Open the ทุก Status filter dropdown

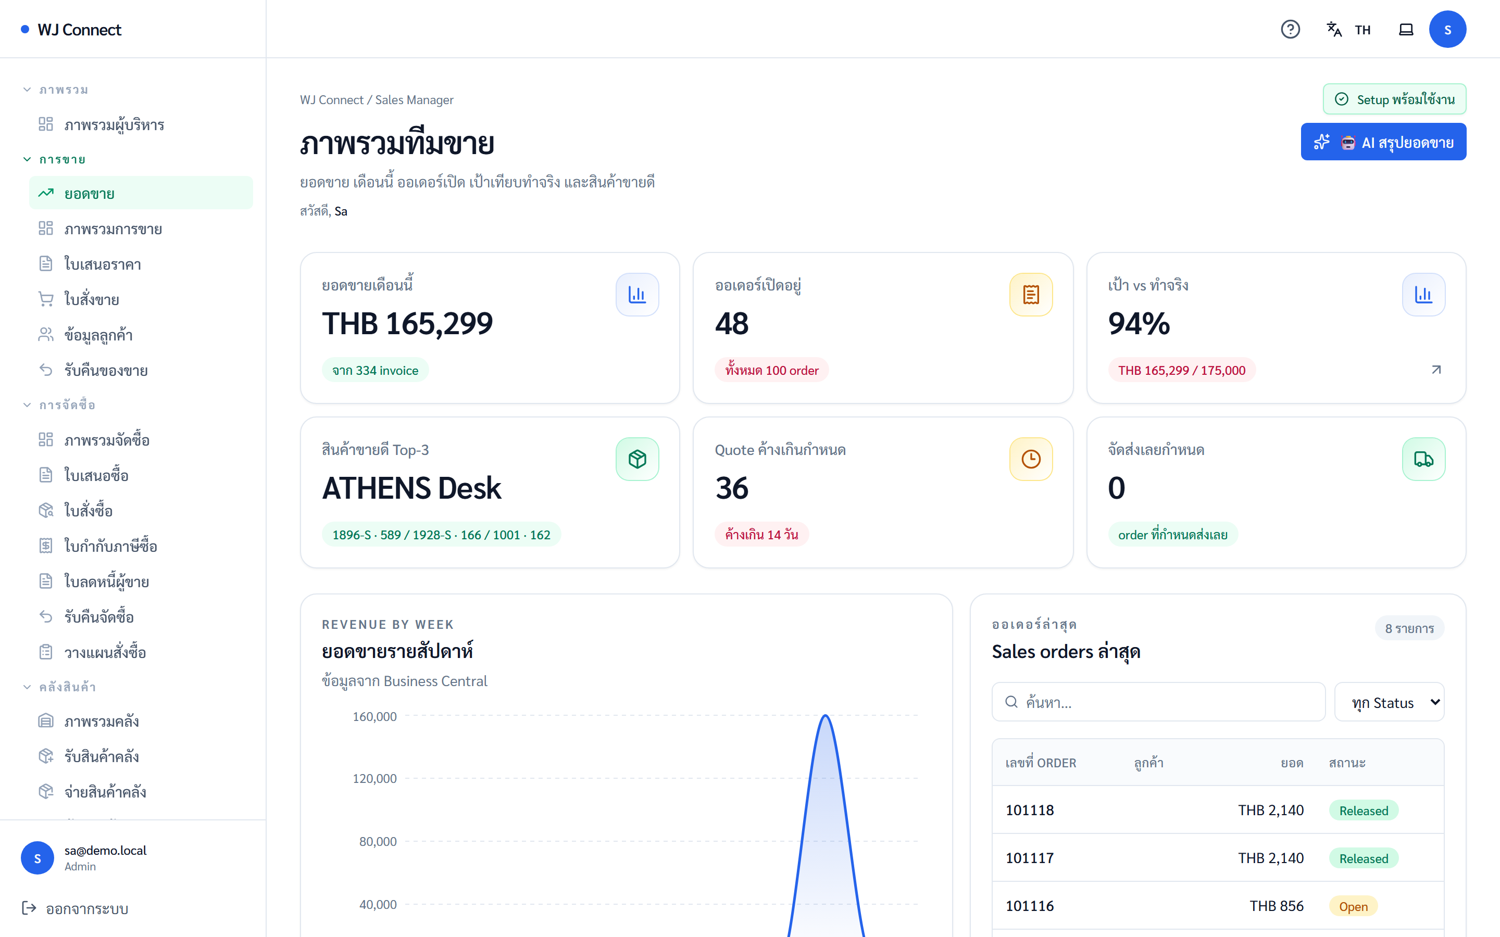tap(1389, 702)
